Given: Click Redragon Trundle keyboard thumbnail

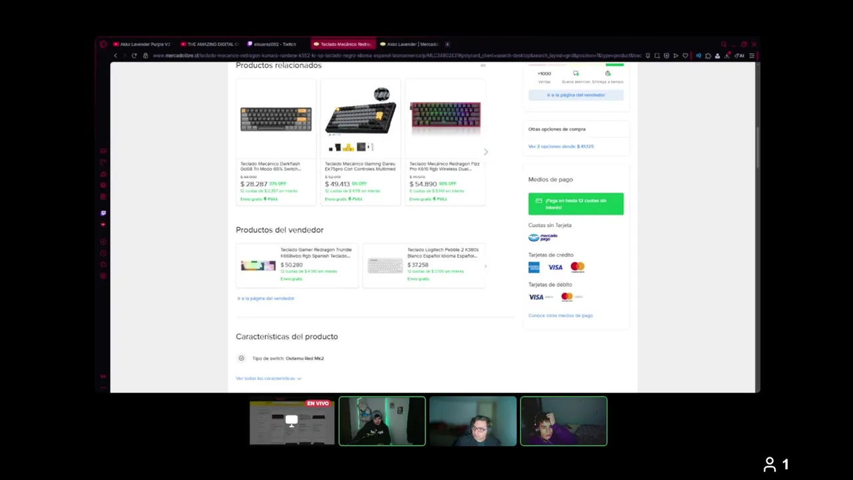Looking at the screenshot, I should coord(258,266).
